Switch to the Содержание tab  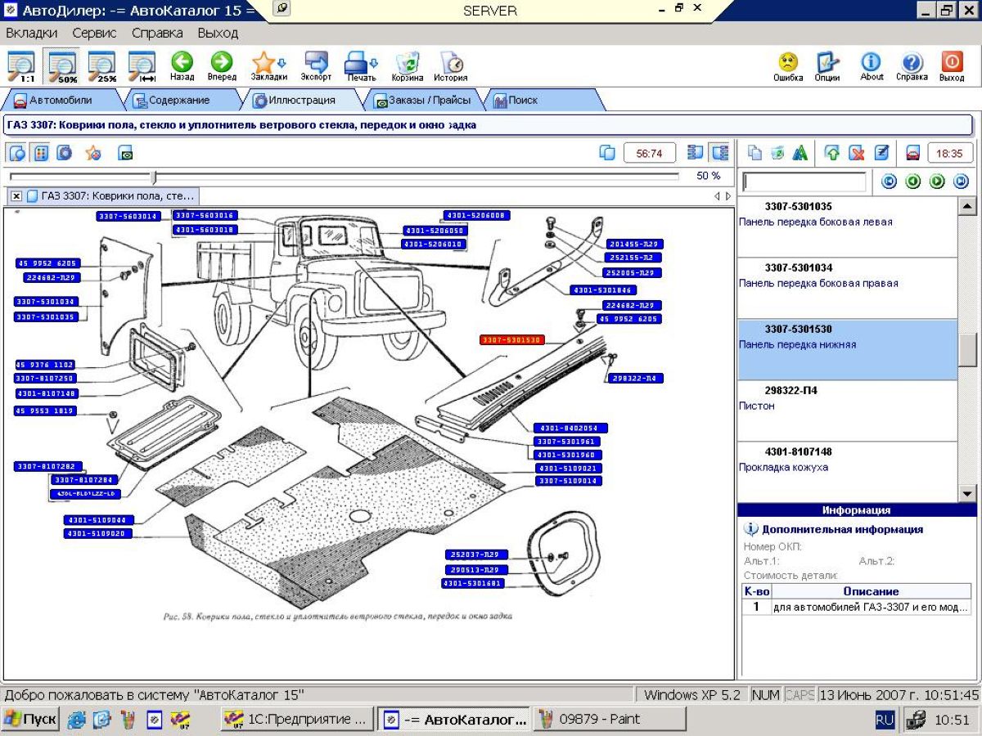[x=178, y=101]
